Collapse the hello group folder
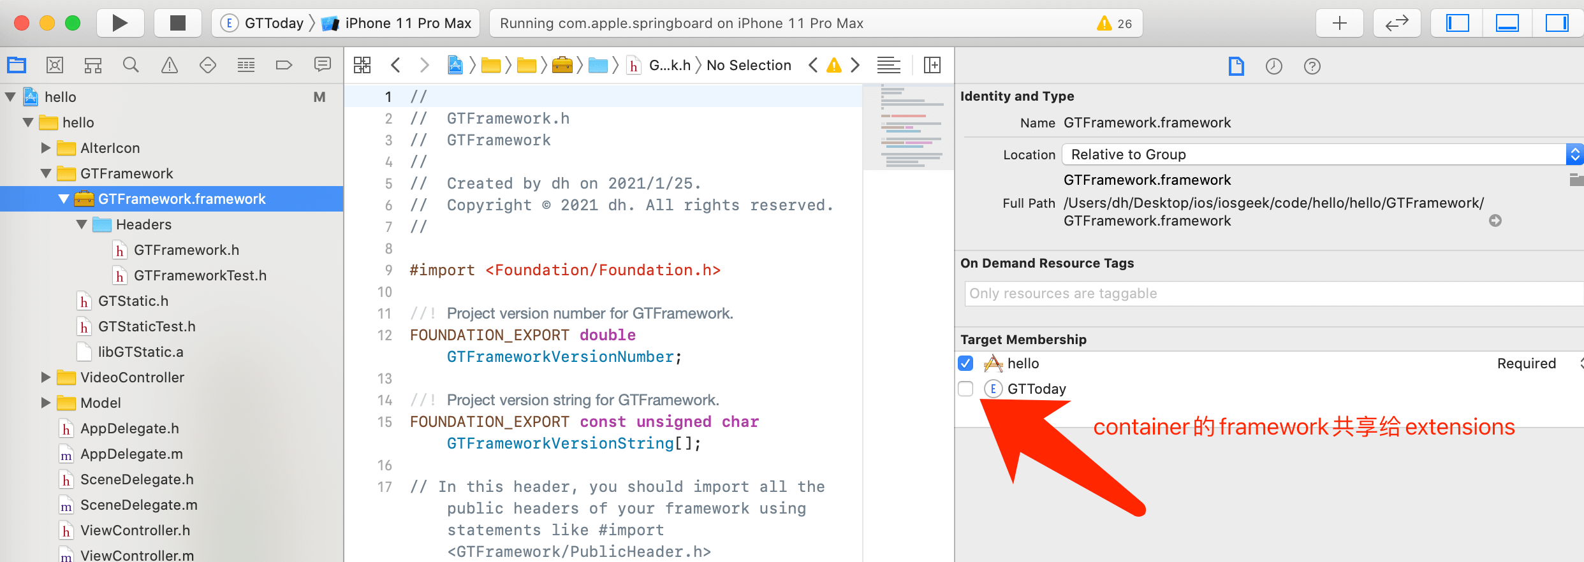This screenshot has height=562, width=1584. click(28, 122)
